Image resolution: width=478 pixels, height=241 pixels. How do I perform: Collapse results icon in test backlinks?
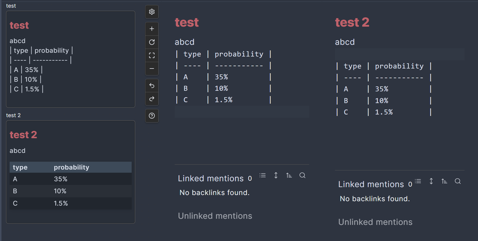[263, 175]
